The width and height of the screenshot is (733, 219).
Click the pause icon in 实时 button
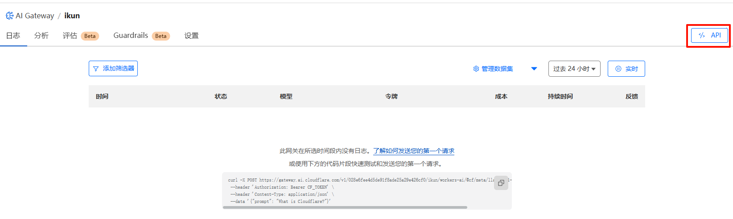coord(618,69)
